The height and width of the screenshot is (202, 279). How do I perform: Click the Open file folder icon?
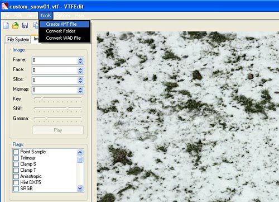[16, 25]
